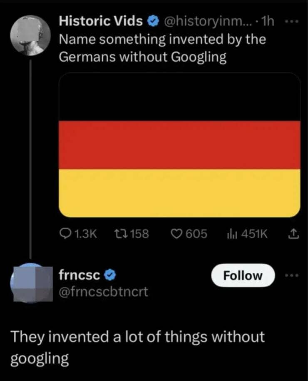Open the view count analytics icon
Screen dimensions: 308x381
click(231, 234)
